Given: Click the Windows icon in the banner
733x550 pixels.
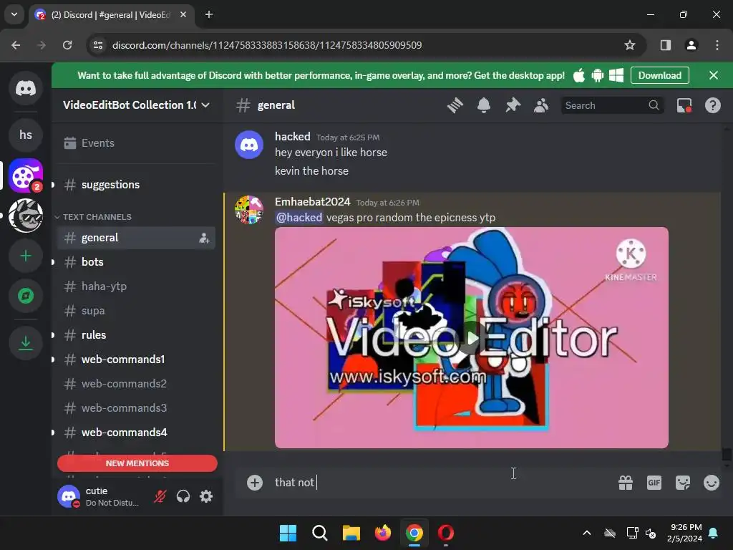Looking at the screenshot, I should [616, 76].
